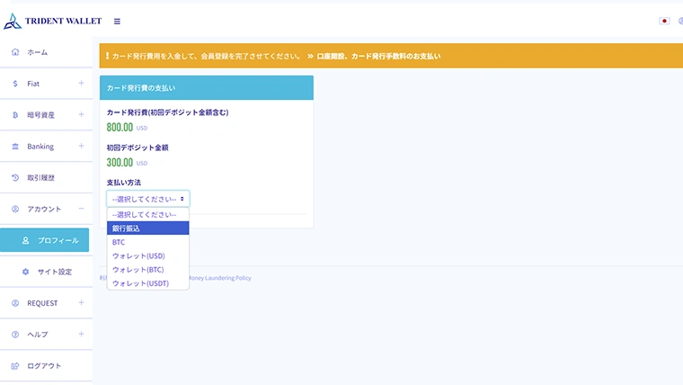The image size is (683, 385).
Task: Open the 支払い方法 dropdown
Action: point(148,199)
